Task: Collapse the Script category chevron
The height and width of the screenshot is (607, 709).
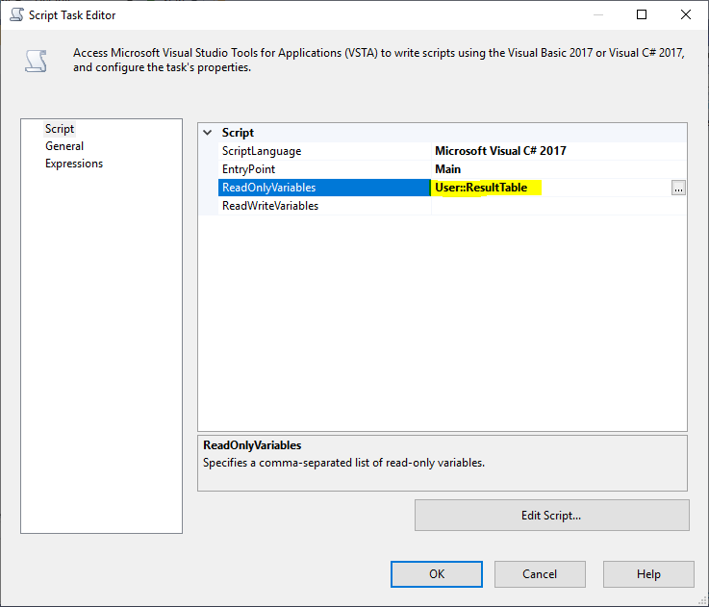Action: pyautogui.click(x=208, y=133)
